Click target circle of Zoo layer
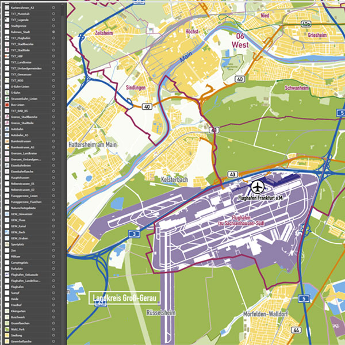This screenshot has width=345, height=345. coord(53,250)
